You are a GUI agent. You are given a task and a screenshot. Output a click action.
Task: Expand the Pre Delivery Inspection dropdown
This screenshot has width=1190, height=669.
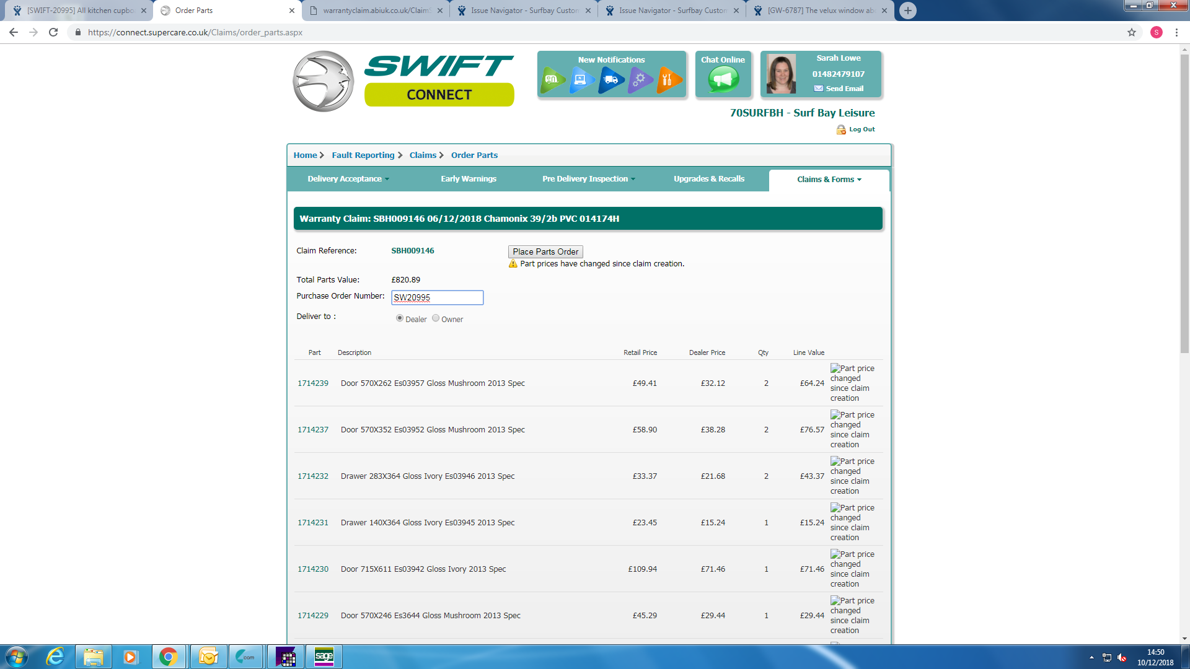[x=588, y=179]
